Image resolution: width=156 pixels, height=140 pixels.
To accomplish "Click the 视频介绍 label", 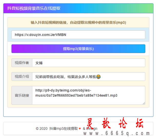I will click(22, 77).
